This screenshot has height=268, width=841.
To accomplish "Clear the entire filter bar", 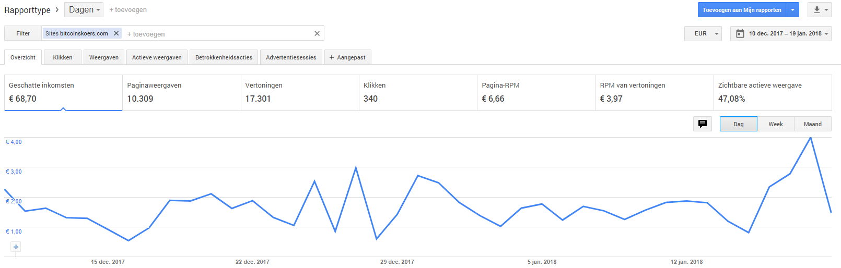I will [x=317, y=33].
